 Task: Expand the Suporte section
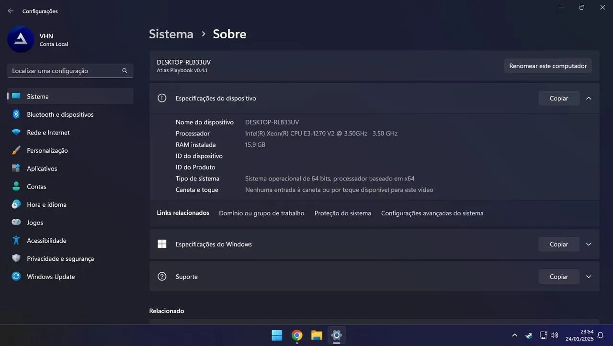coord(589,276)
